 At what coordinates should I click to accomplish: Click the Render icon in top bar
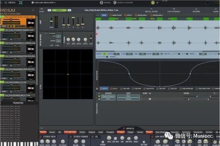point(101,2)
